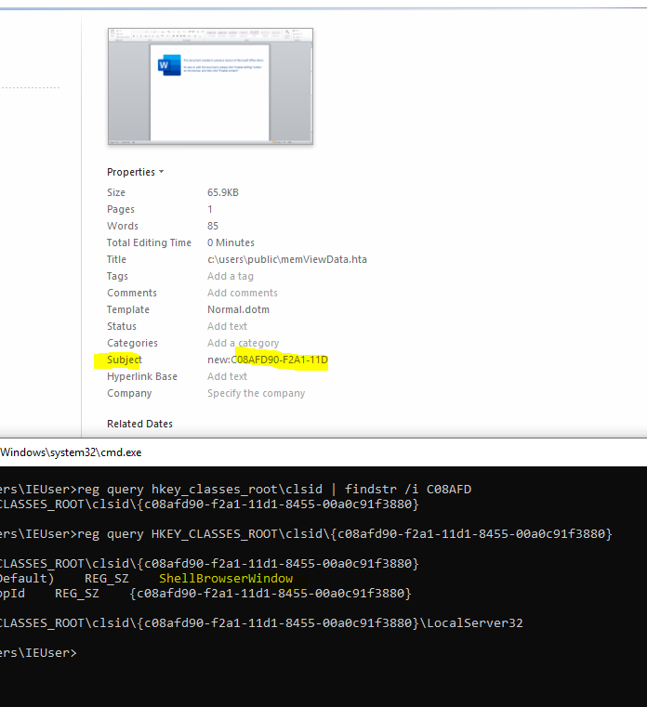Click the Company property label
647x707 pixels.
coord(129,393)
